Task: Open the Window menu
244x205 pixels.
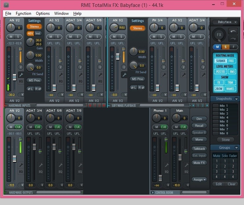Action: tap(61, 13)
